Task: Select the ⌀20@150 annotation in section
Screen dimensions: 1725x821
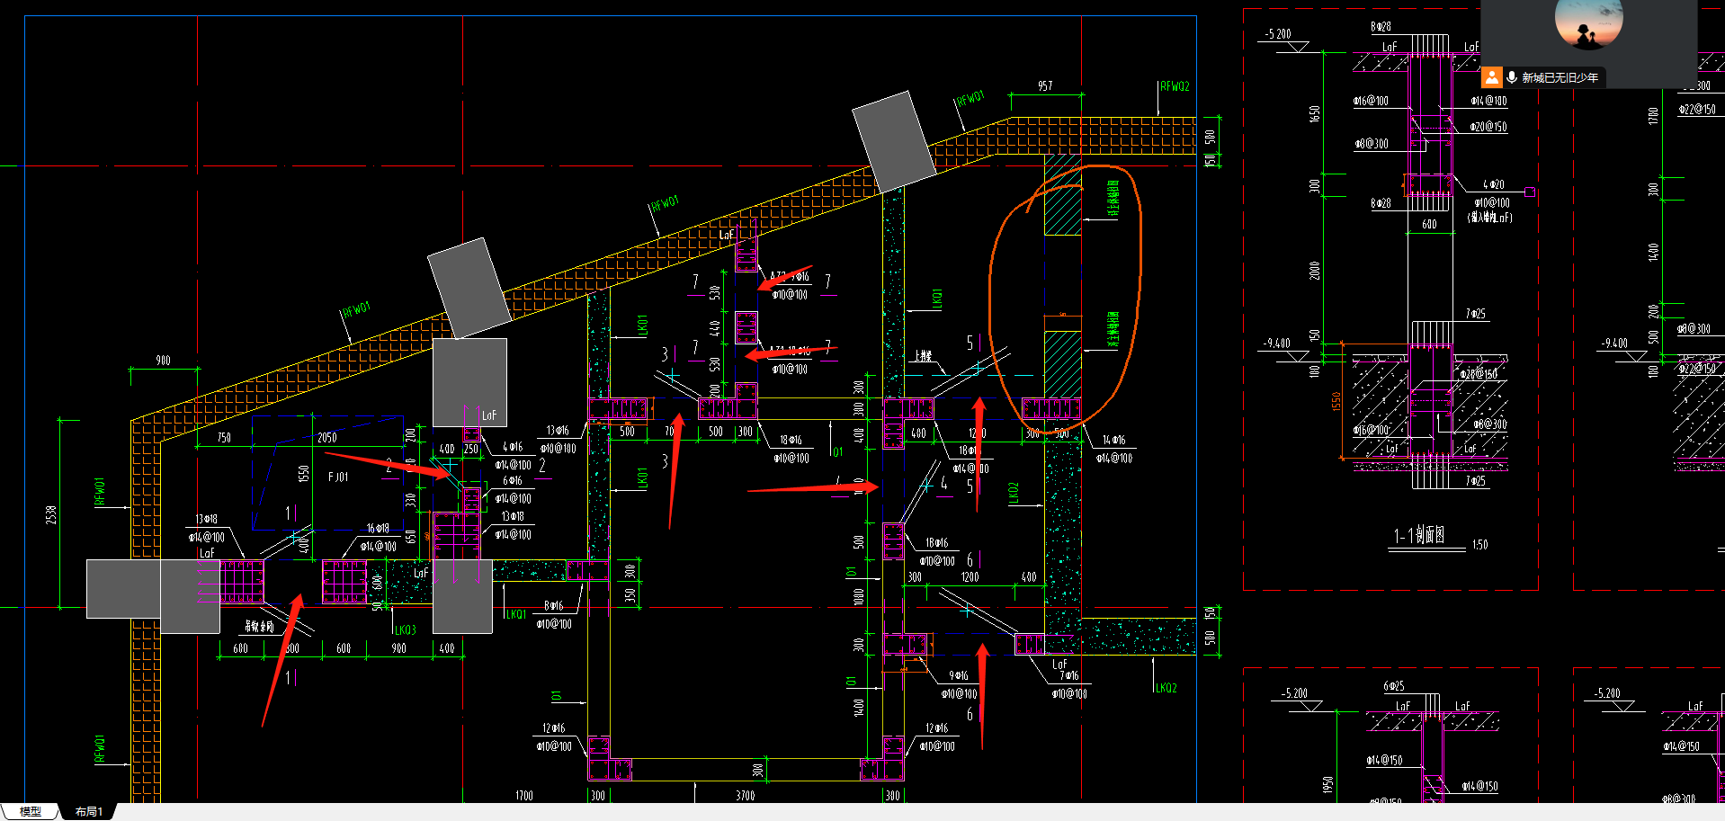Action: coord(1488,127)
